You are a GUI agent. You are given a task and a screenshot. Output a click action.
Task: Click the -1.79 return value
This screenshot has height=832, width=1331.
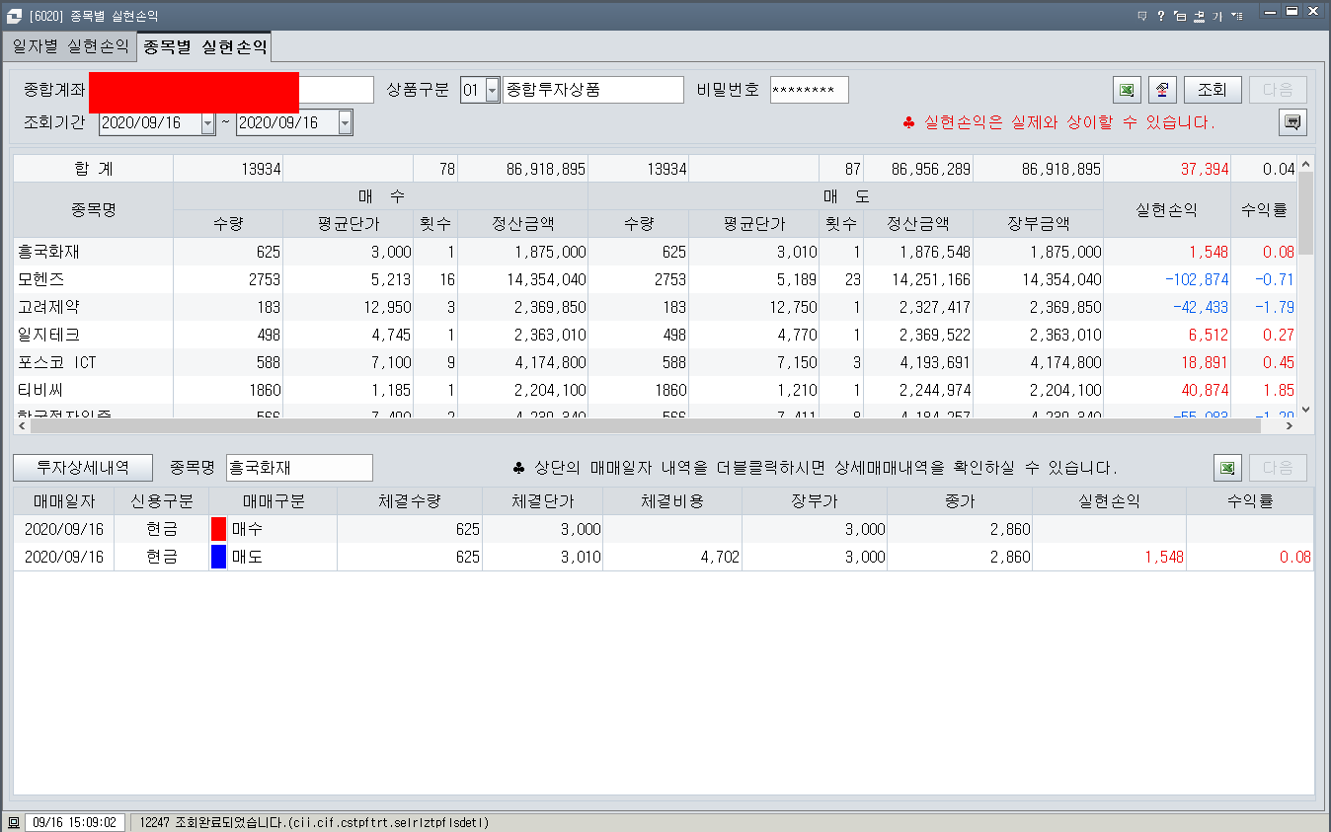click(x=1274, y=307)
